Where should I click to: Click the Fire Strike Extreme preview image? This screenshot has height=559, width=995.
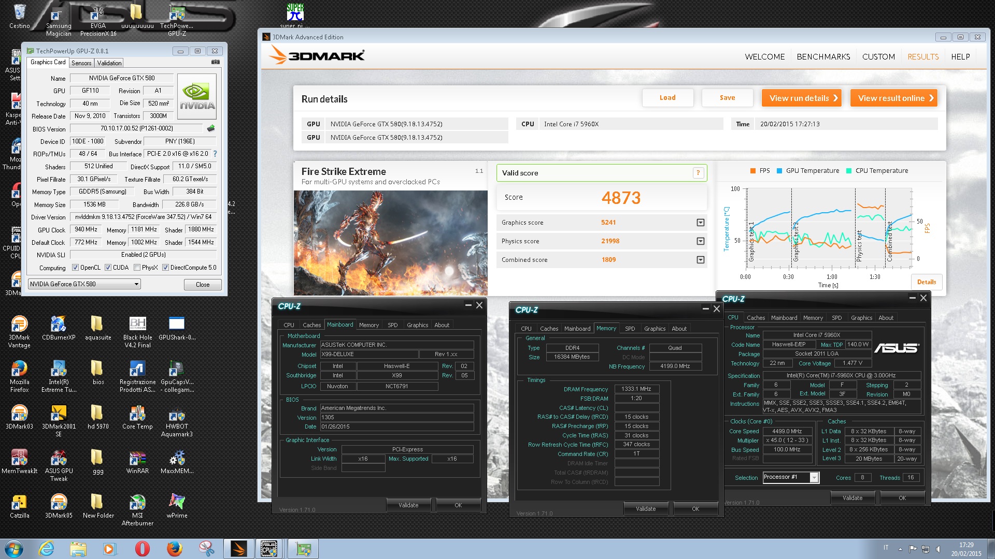click(x=391, y=243)
